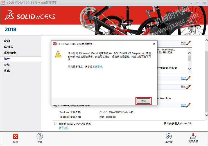Click the 新建 Toolbox value text

coord(108,117)
